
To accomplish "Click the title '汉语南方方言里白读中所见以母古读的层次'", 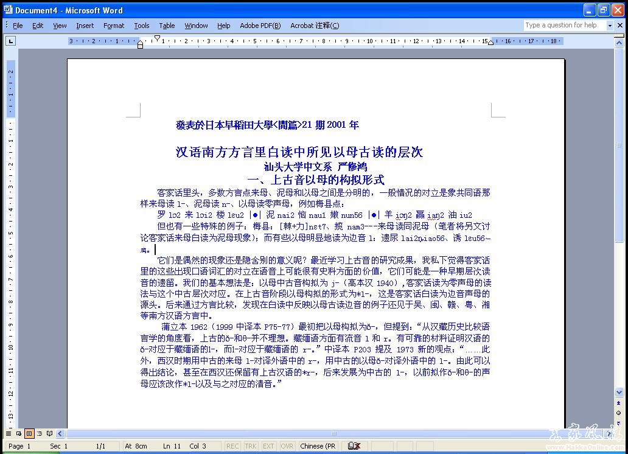I will (299, 152).
